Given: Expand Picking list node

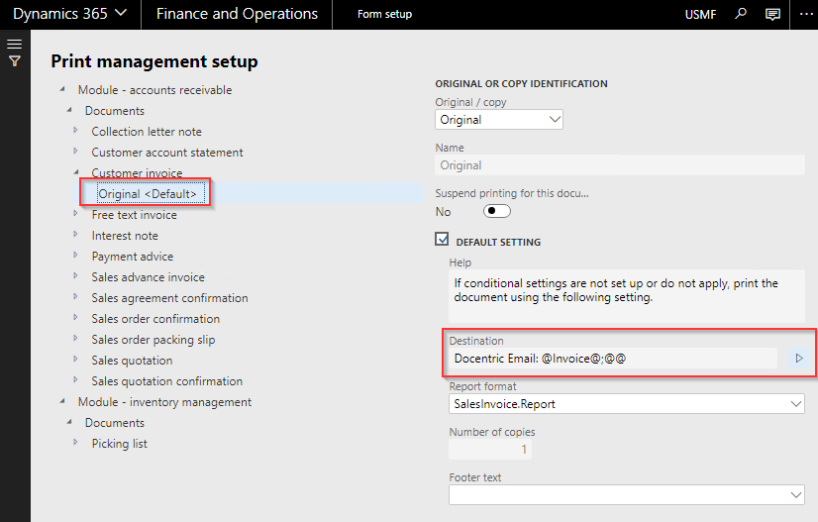Looking at the screenshot, I should [75, 442].
